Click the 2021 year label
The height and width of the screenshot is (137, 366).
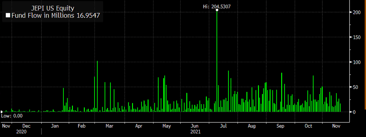coord(195,132)
